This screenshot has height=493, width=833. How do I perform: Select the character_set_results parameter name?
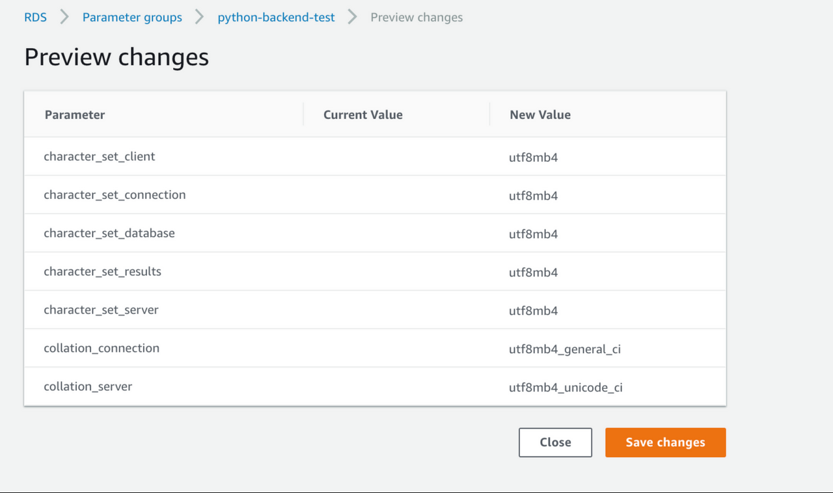(x=102, y=272)
